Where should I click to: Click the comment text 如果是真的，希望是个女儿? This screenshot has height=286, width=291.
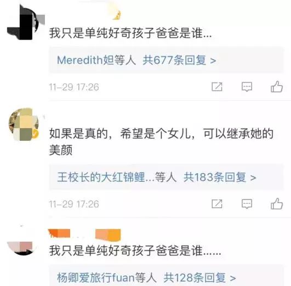(161, 141)
